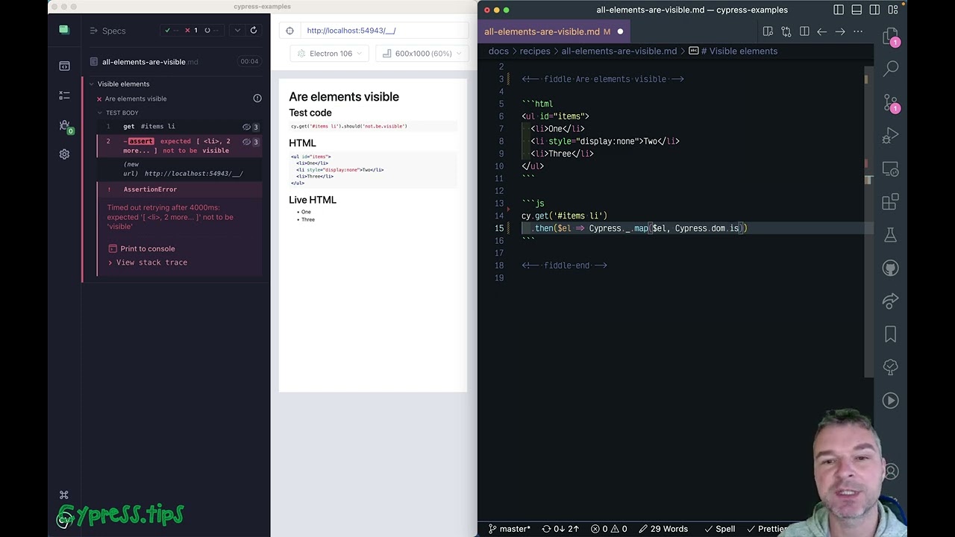This screenshot has height=537, width=955.
Task: Open the Cypress debug panel bug icon
Action: [64, 125]
